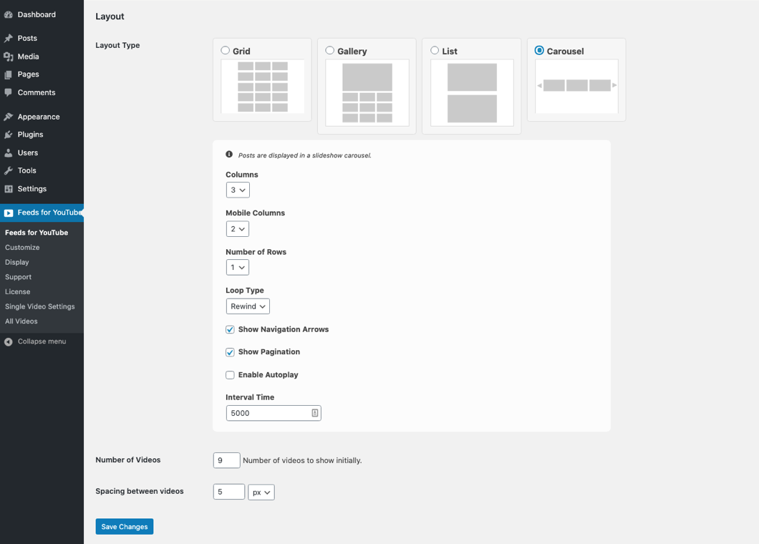Enable the Autoplay checkbox
The width and height of the screenshot is (759, 544).
click(230, 375)
